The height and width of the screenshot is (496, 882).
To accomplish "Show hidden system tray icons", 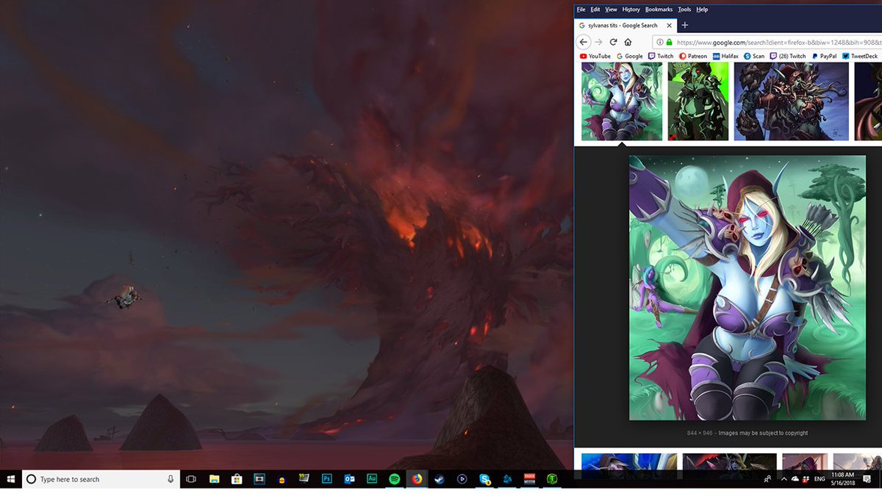I will pyautogui.click(x=784, y=479).
